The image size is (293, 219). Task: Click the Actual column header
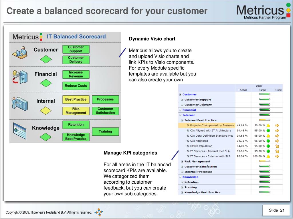(x=243, y=90)
